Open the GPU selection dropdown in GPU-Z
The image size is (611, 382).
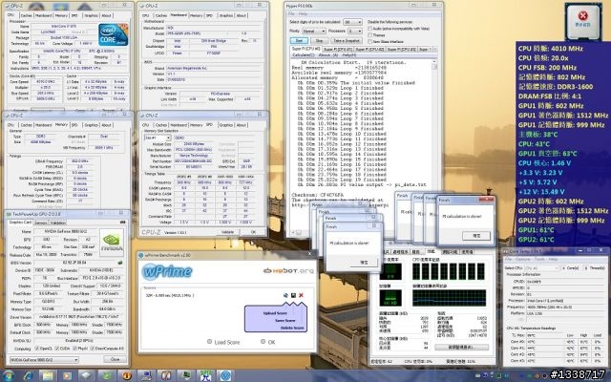44,359
